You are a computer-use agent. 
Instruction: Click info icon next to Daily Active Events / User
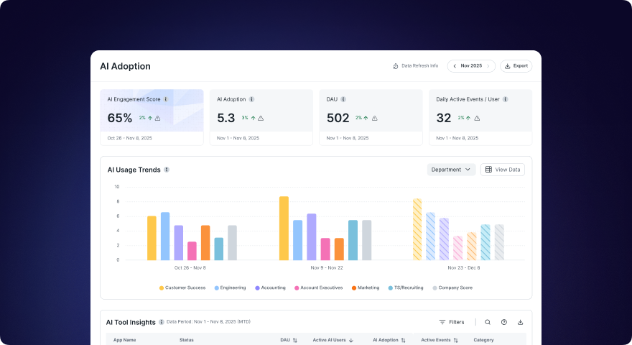pos(506,99)
